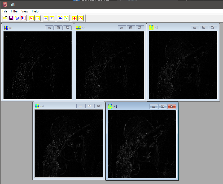Click the red plus toolbar icon
This screenshot has height=184, width=223.
75,18
